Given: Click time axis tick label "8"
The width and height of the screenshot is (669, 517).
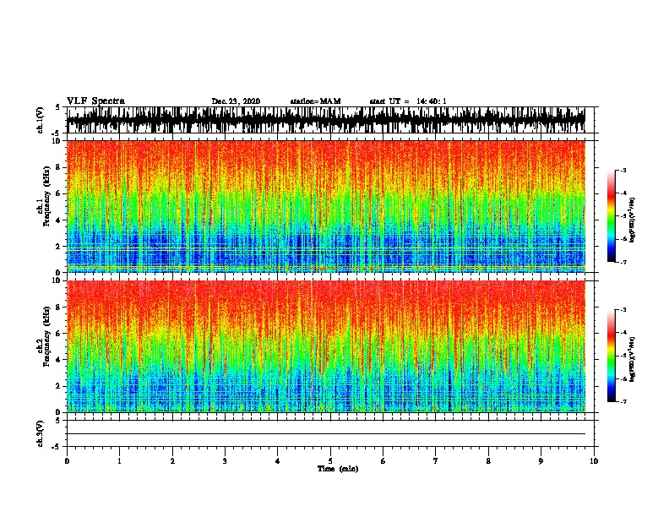Looking at the screenshot, I should point(488,461).
